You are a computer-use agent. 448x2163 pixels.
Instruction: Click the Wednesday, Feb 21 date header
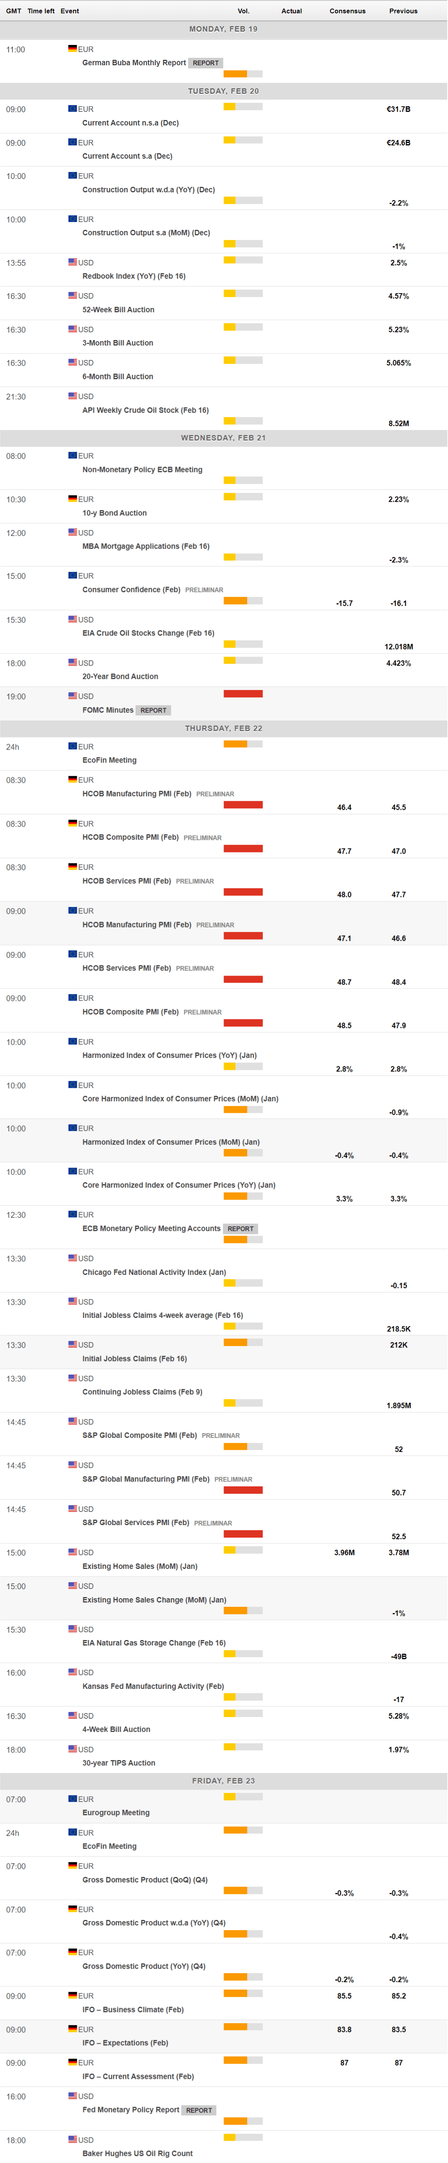pos(223,437)
